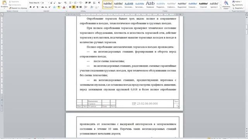Center the paragraph text

[x=74, y=7]
